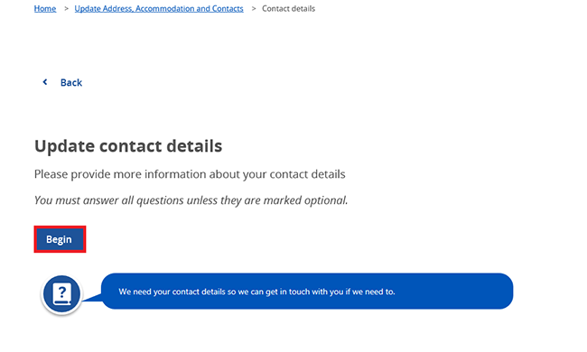Click the blue help speech bubble

307,291
